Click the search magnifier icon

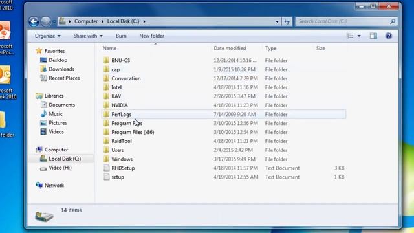click(393, 21)
